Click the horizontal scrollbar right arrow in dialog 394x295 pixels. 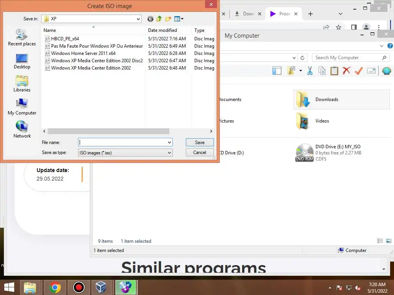(211, 131)
